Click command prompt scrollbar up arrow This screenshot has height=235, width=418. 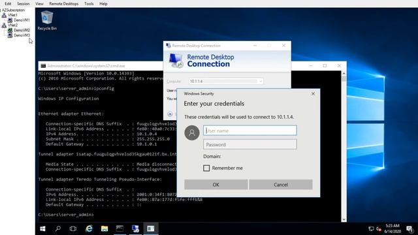344,73
